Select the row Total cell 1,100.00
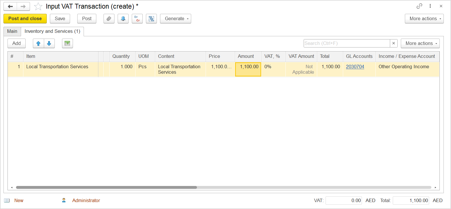 click(x=330, y=69)
